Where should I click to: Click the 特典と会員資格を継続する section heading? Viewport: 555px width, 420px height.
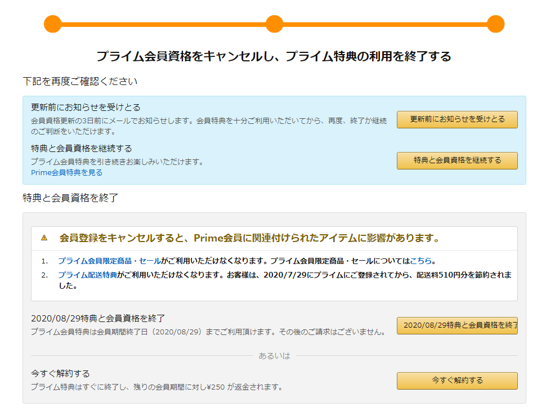[82, 149]
